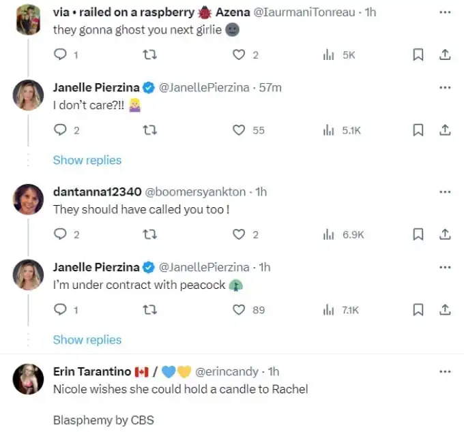Show replies under "I don't care?!!" tweet
Viewport: 464px width, 432px height.
pyautogui.click(x=87, y=160)
